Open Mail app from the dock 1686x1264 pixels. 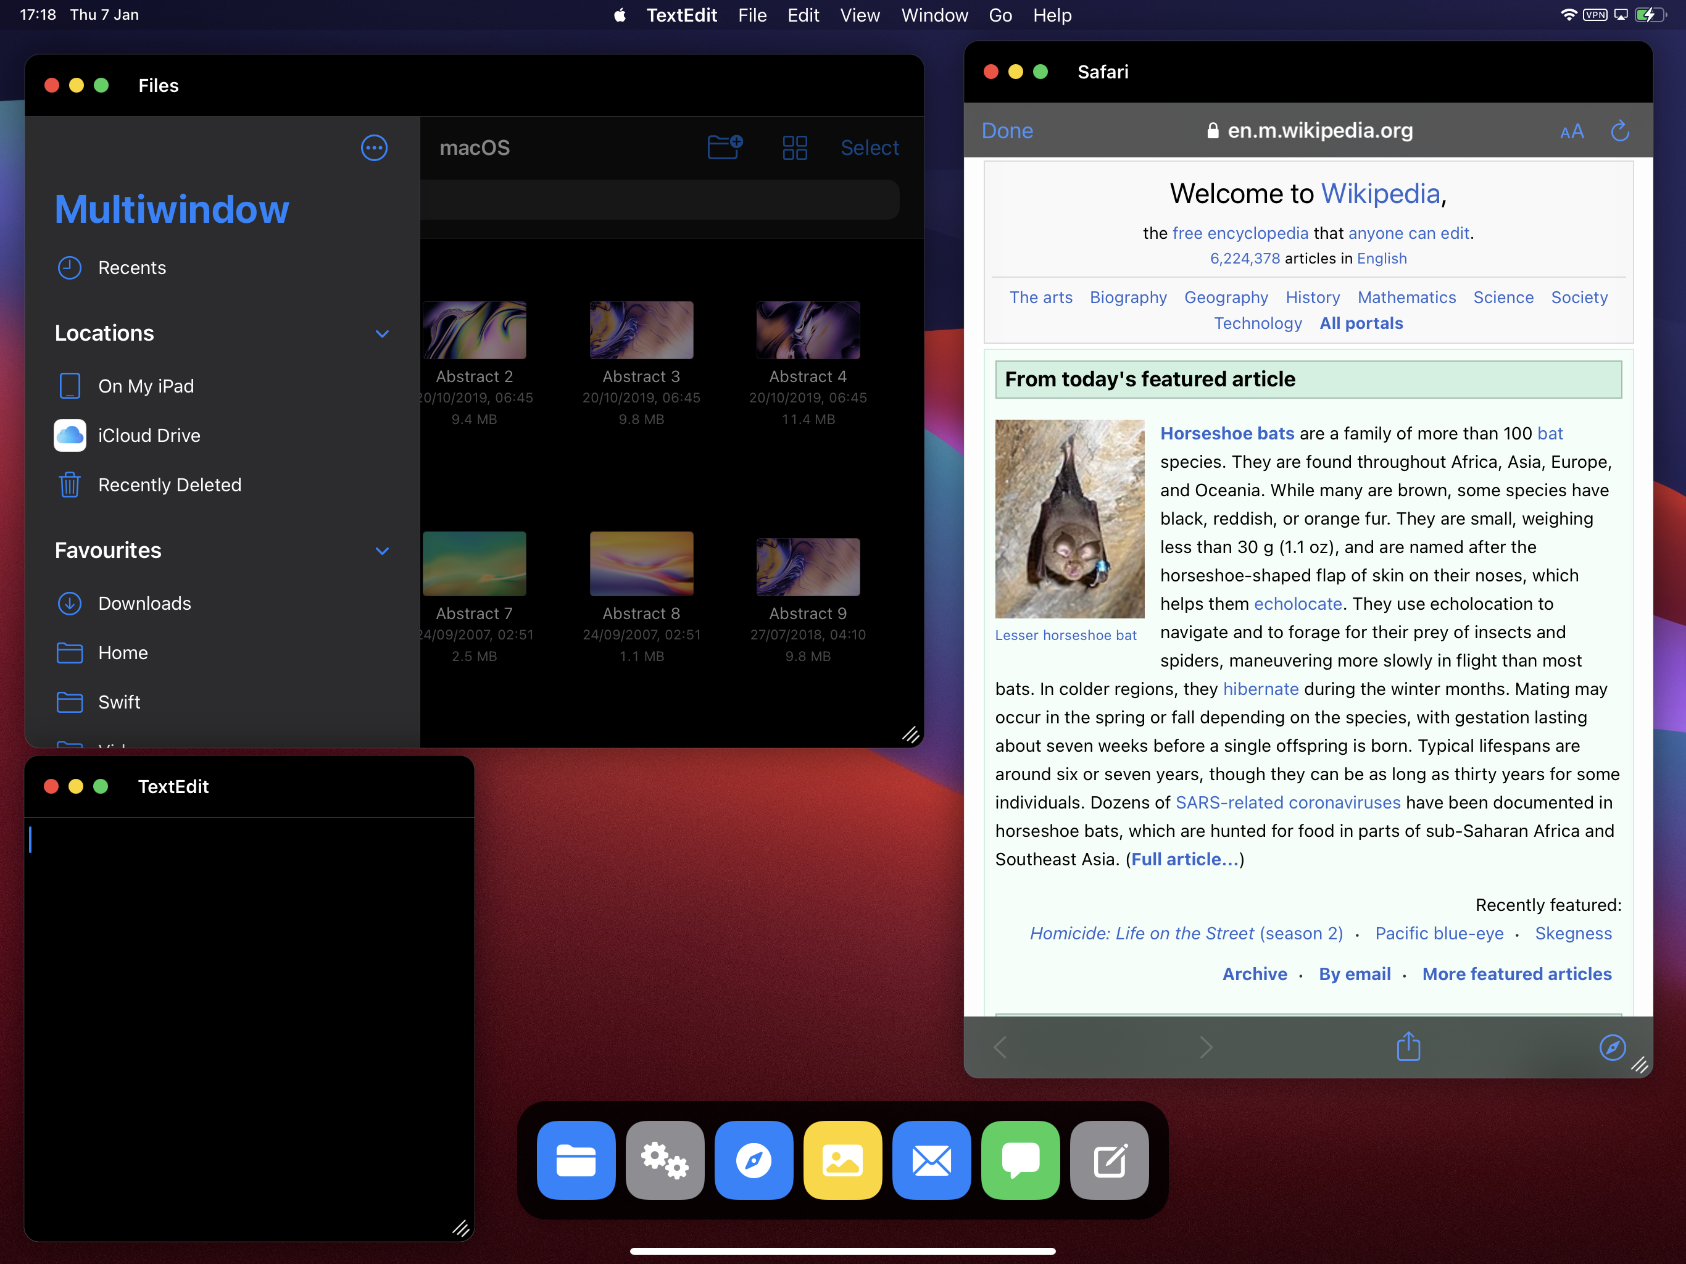pos(931,1160)
